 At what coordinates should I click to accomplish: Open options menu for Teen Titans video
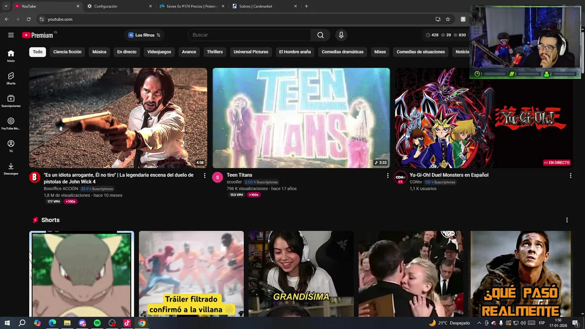[388, 175]
